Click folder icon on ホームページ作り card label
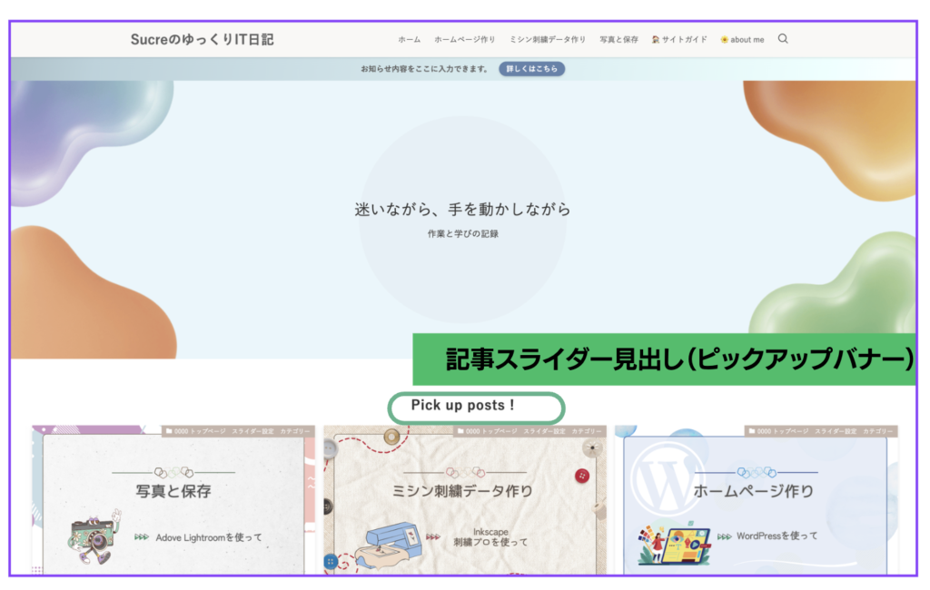Viewport: 930px width, 590px height. click(x=751, y=431)
